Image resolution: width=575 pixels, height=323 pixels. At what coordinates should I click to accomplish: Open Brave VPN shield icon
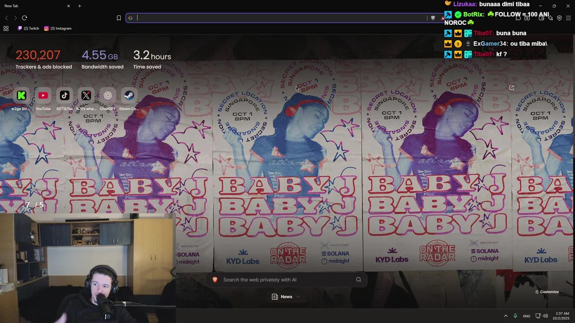coord(559,18)
